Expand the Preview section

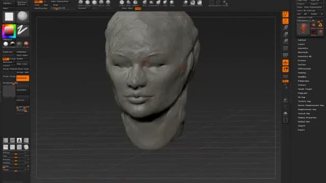point(302,60)
